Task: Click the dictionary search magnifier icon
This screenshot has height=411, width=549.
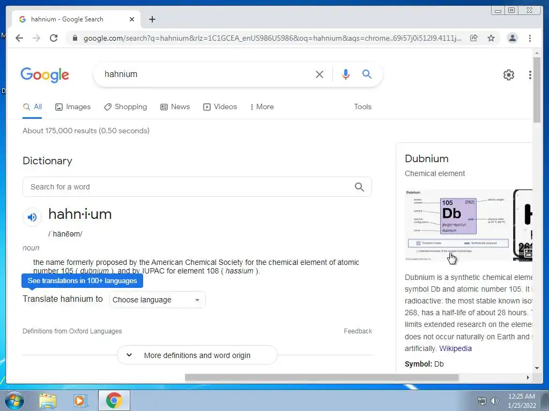Action: click(x=359, y=187)
